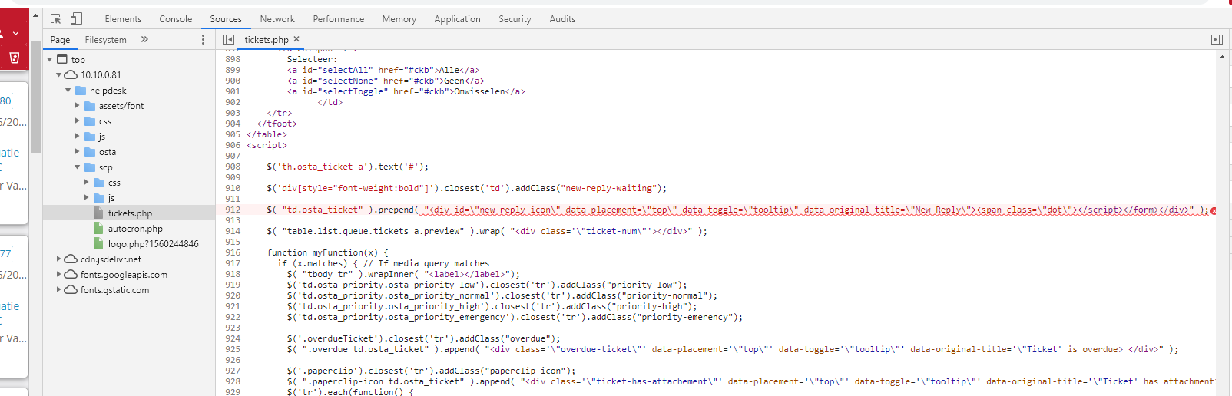Open the three-dot navigator options menu
The image size is (1232, 396).
[x=203, y=39]
